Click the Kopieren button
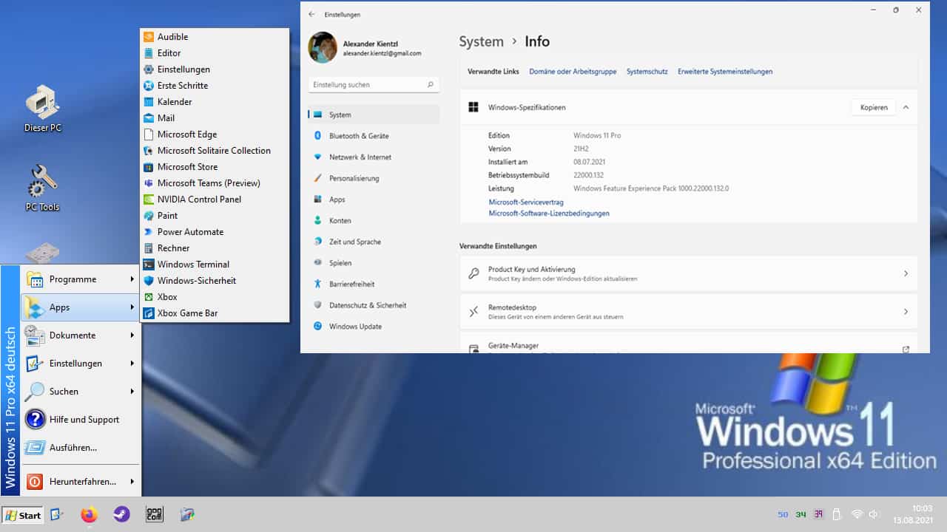Viewport: 947px width, 532px height. click(874, 107)
